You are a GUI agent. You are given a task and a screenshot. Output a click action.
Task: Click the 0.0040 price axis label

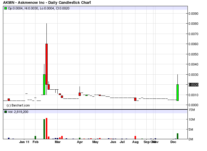pyautogui.click(x=193, y=64)
